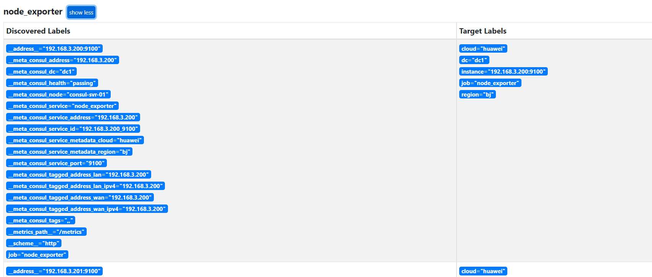Select the __scheme__="http" label
The width and height of the screenshot is (652, 277).
click(34, 243)
